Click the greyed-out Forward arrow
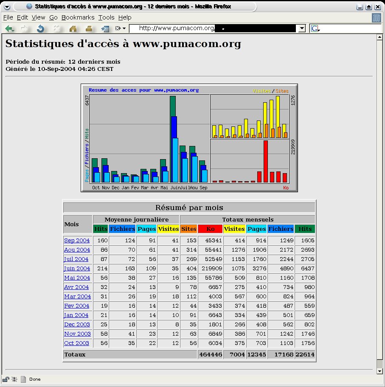This screenshot has height=387, width=385. pyautogui.click(x=25, y=29)
